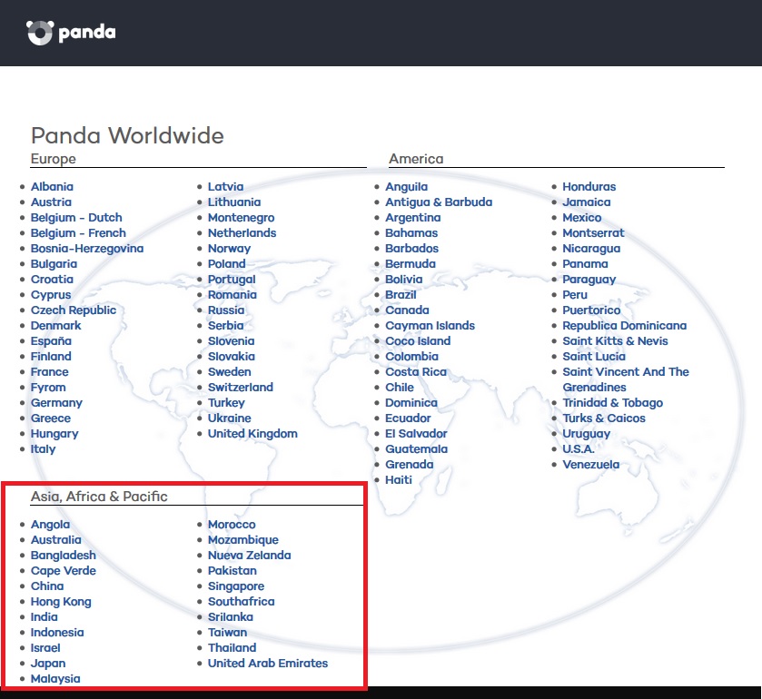Select Germany link
This screenshot has height=699, width=762.
[56, 403]
